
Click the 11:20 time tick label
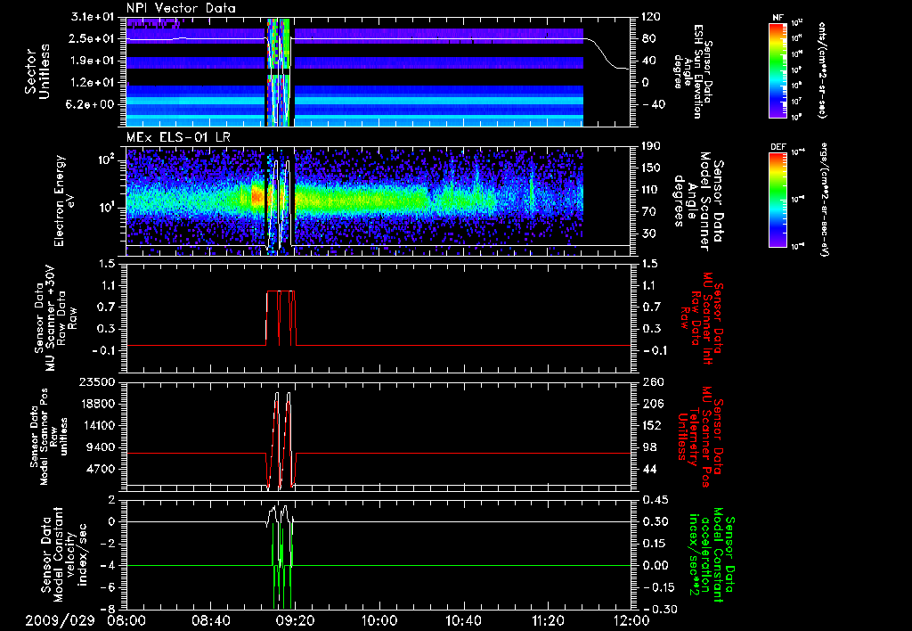pos(548,620)
